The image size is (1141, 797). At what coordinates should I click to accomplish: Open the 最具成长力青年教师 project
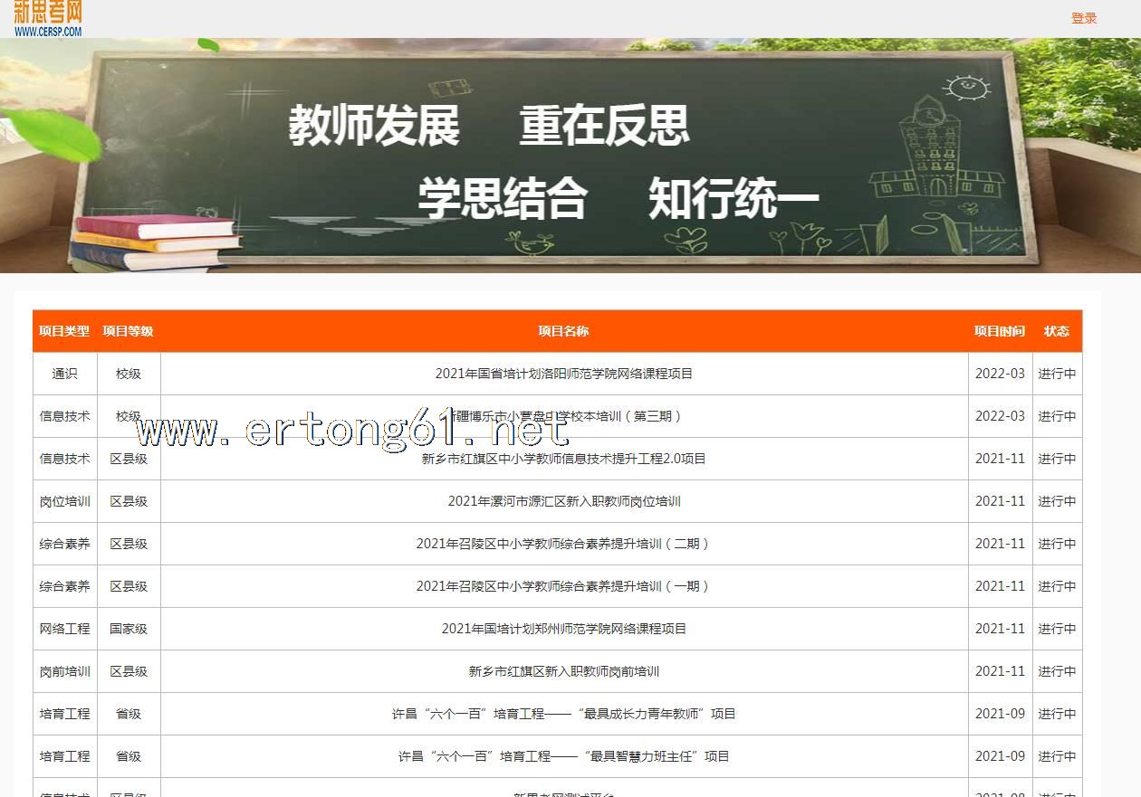pyautogui.click(x=563, y=714)
